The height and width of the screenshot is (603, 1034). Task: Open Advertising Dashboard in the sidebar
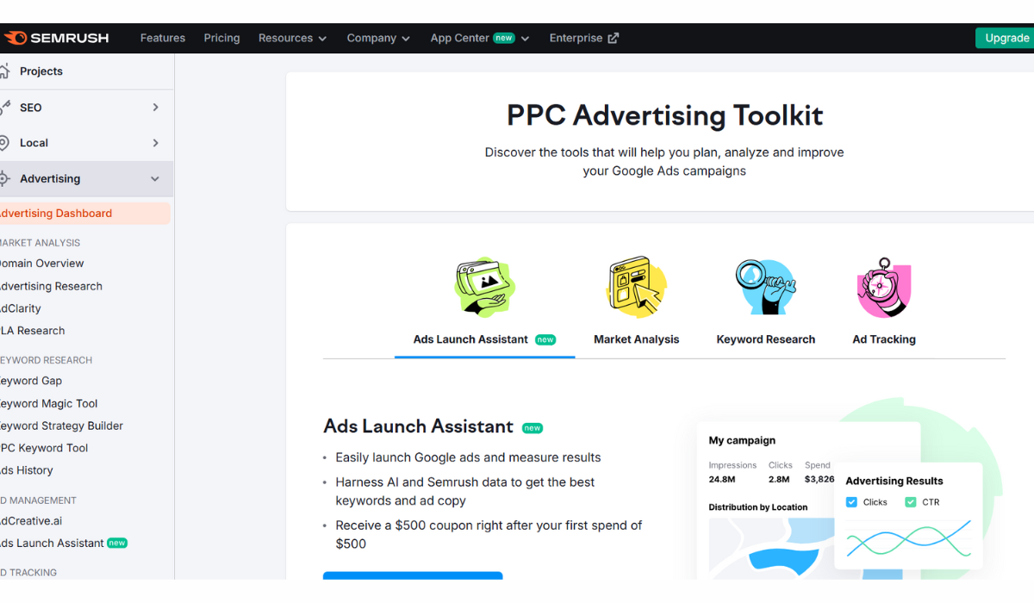[84, 214]
